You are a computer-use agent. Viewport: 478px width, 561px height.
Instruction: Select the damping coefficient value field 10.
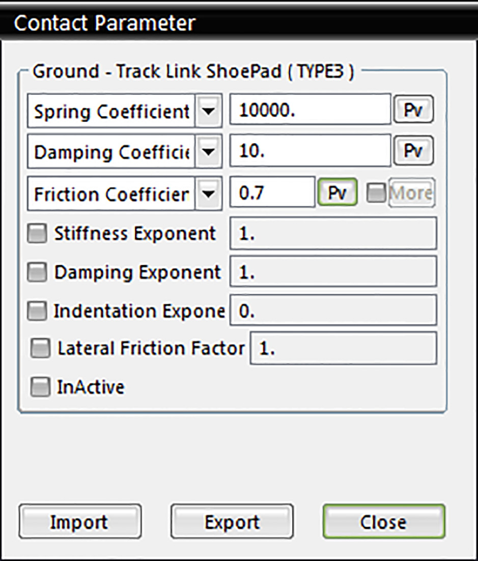click(x=310, y=151)
